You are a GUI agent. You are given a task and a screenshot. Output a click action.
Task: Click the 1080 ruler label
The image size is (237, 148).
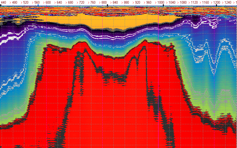pos(183,2)
